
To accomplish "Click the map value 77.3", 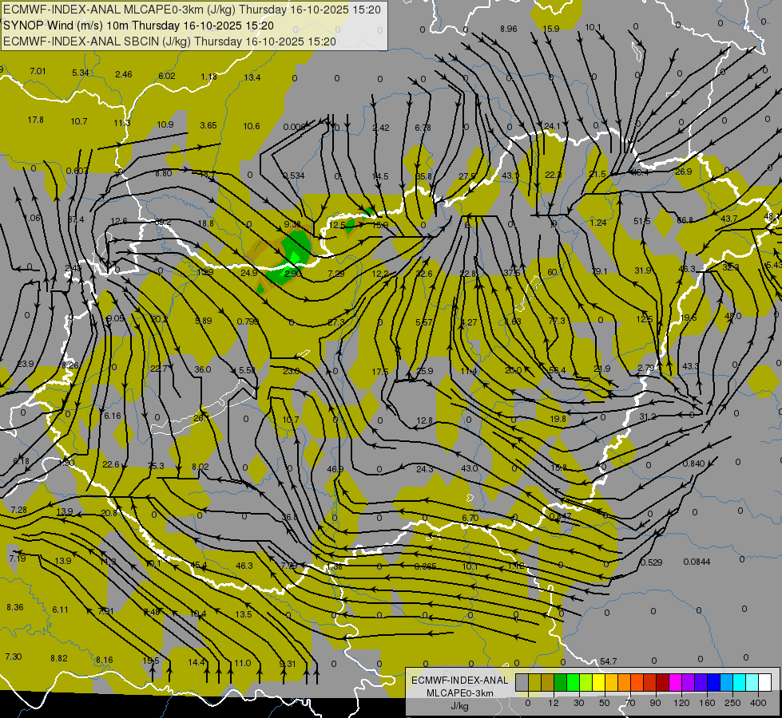I will [557, 321].
